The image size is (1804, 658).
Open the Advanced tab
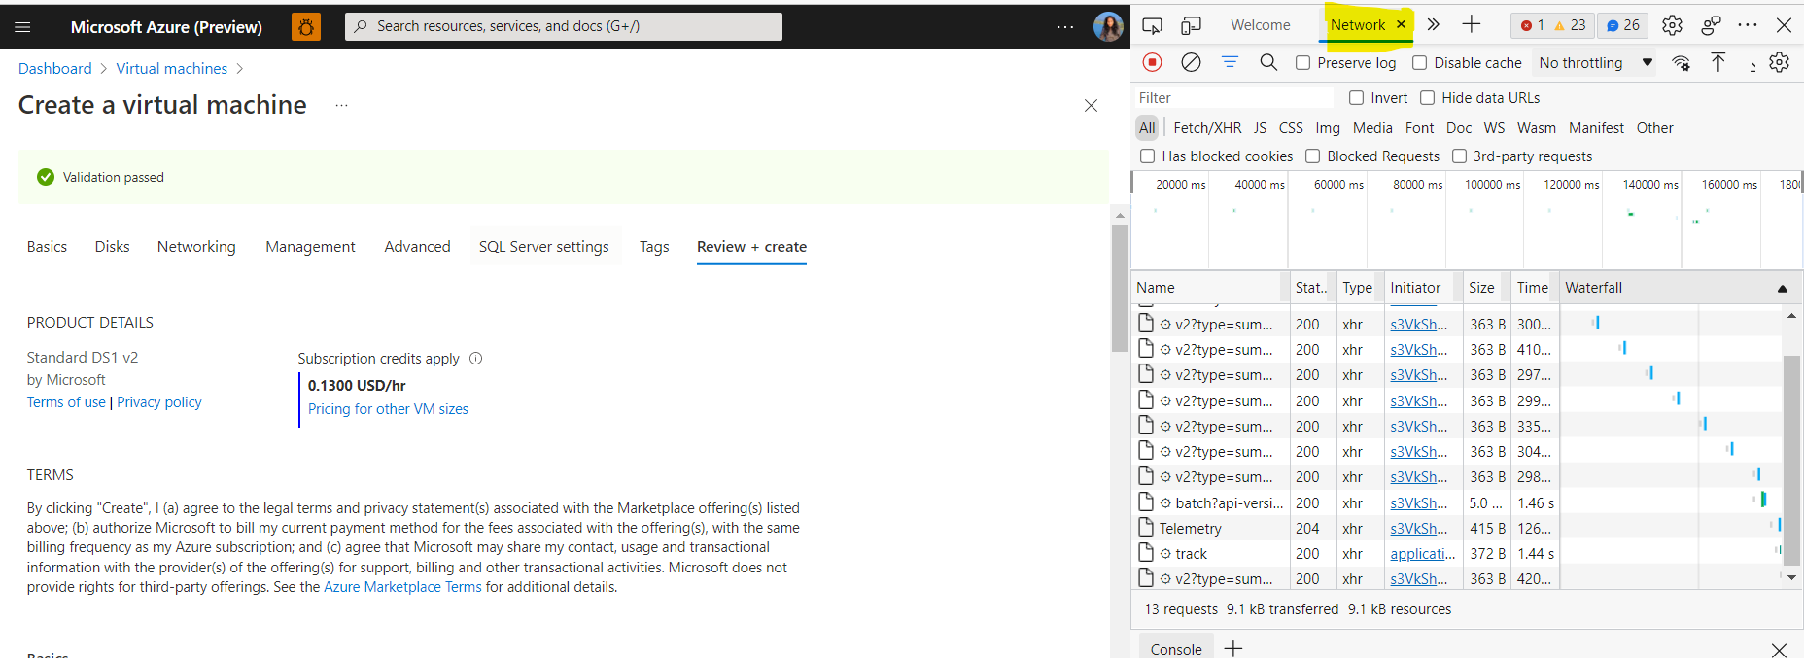[x=417, y=247]
